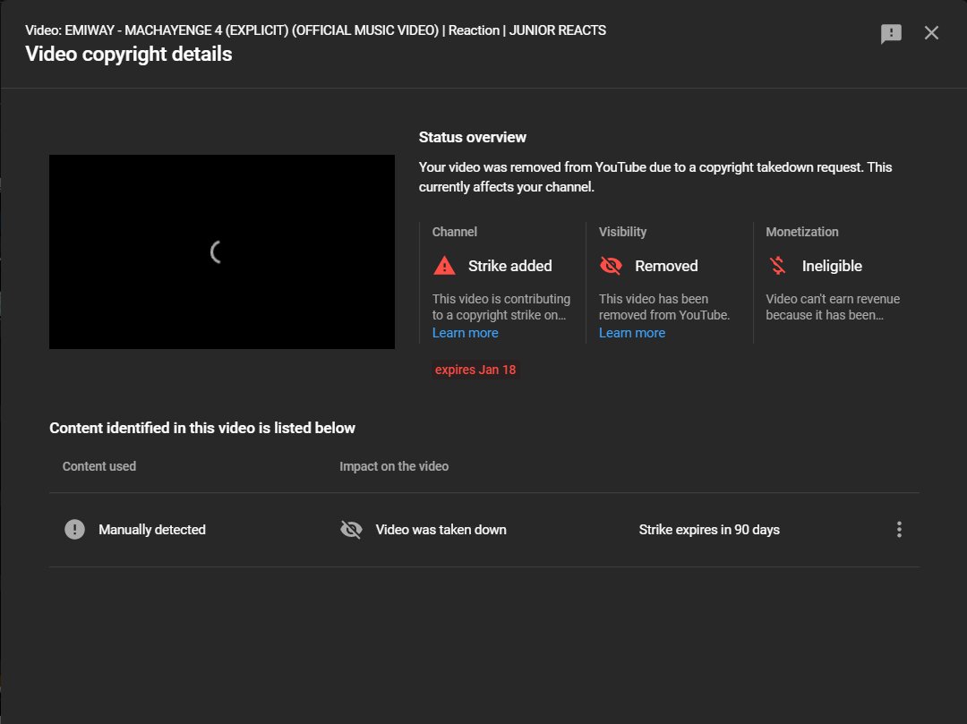The height and width of the screenshot is (724, 967).
Task: Click the send feedback icon
Action: click(891, 33)
